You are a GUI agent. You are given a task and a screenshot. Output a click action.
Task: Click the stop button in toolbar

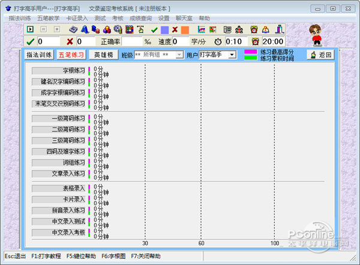[x=57, y=29]
